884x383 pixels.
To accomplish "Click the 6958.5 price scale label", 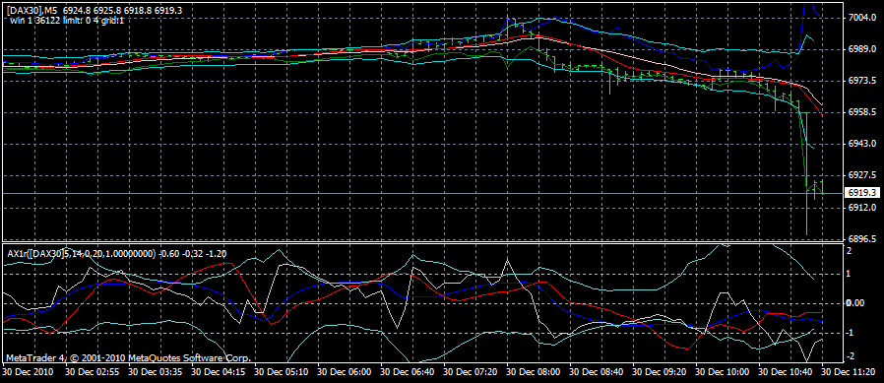I will (x=862, y=112).
